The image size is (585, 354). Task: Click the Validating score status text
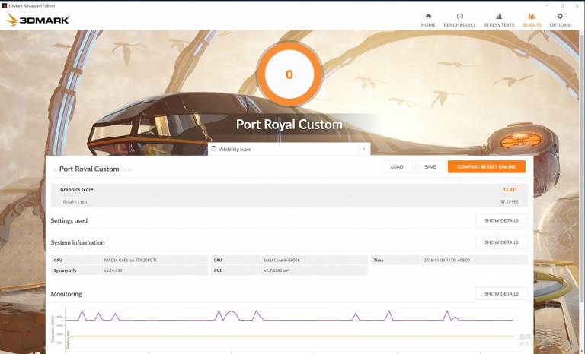click(x=235, y=149)
